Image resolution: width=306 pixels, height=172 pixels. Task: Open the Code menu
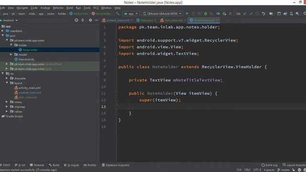[34, 8]
